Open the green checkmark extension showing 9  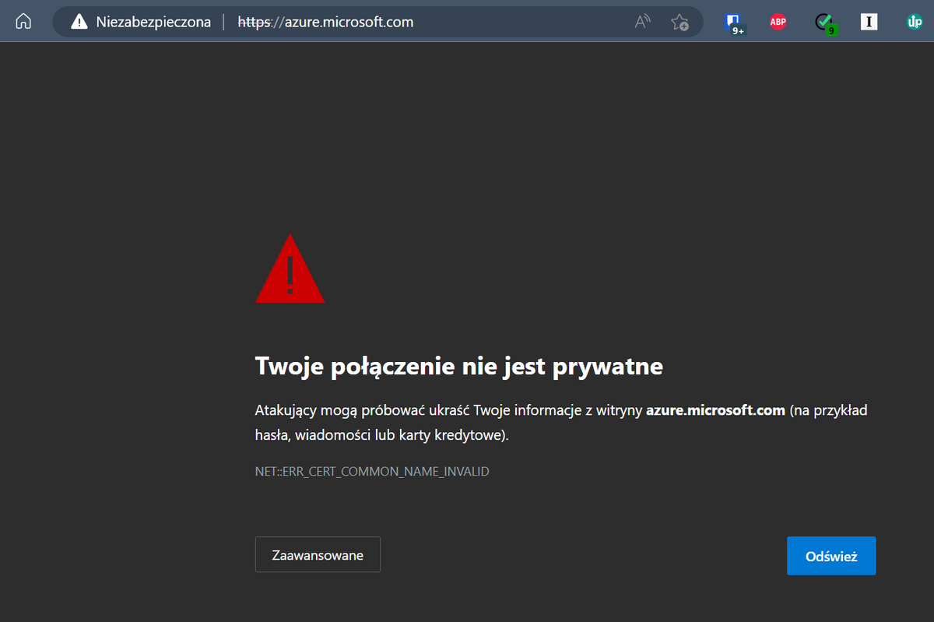tap(824, 21)
